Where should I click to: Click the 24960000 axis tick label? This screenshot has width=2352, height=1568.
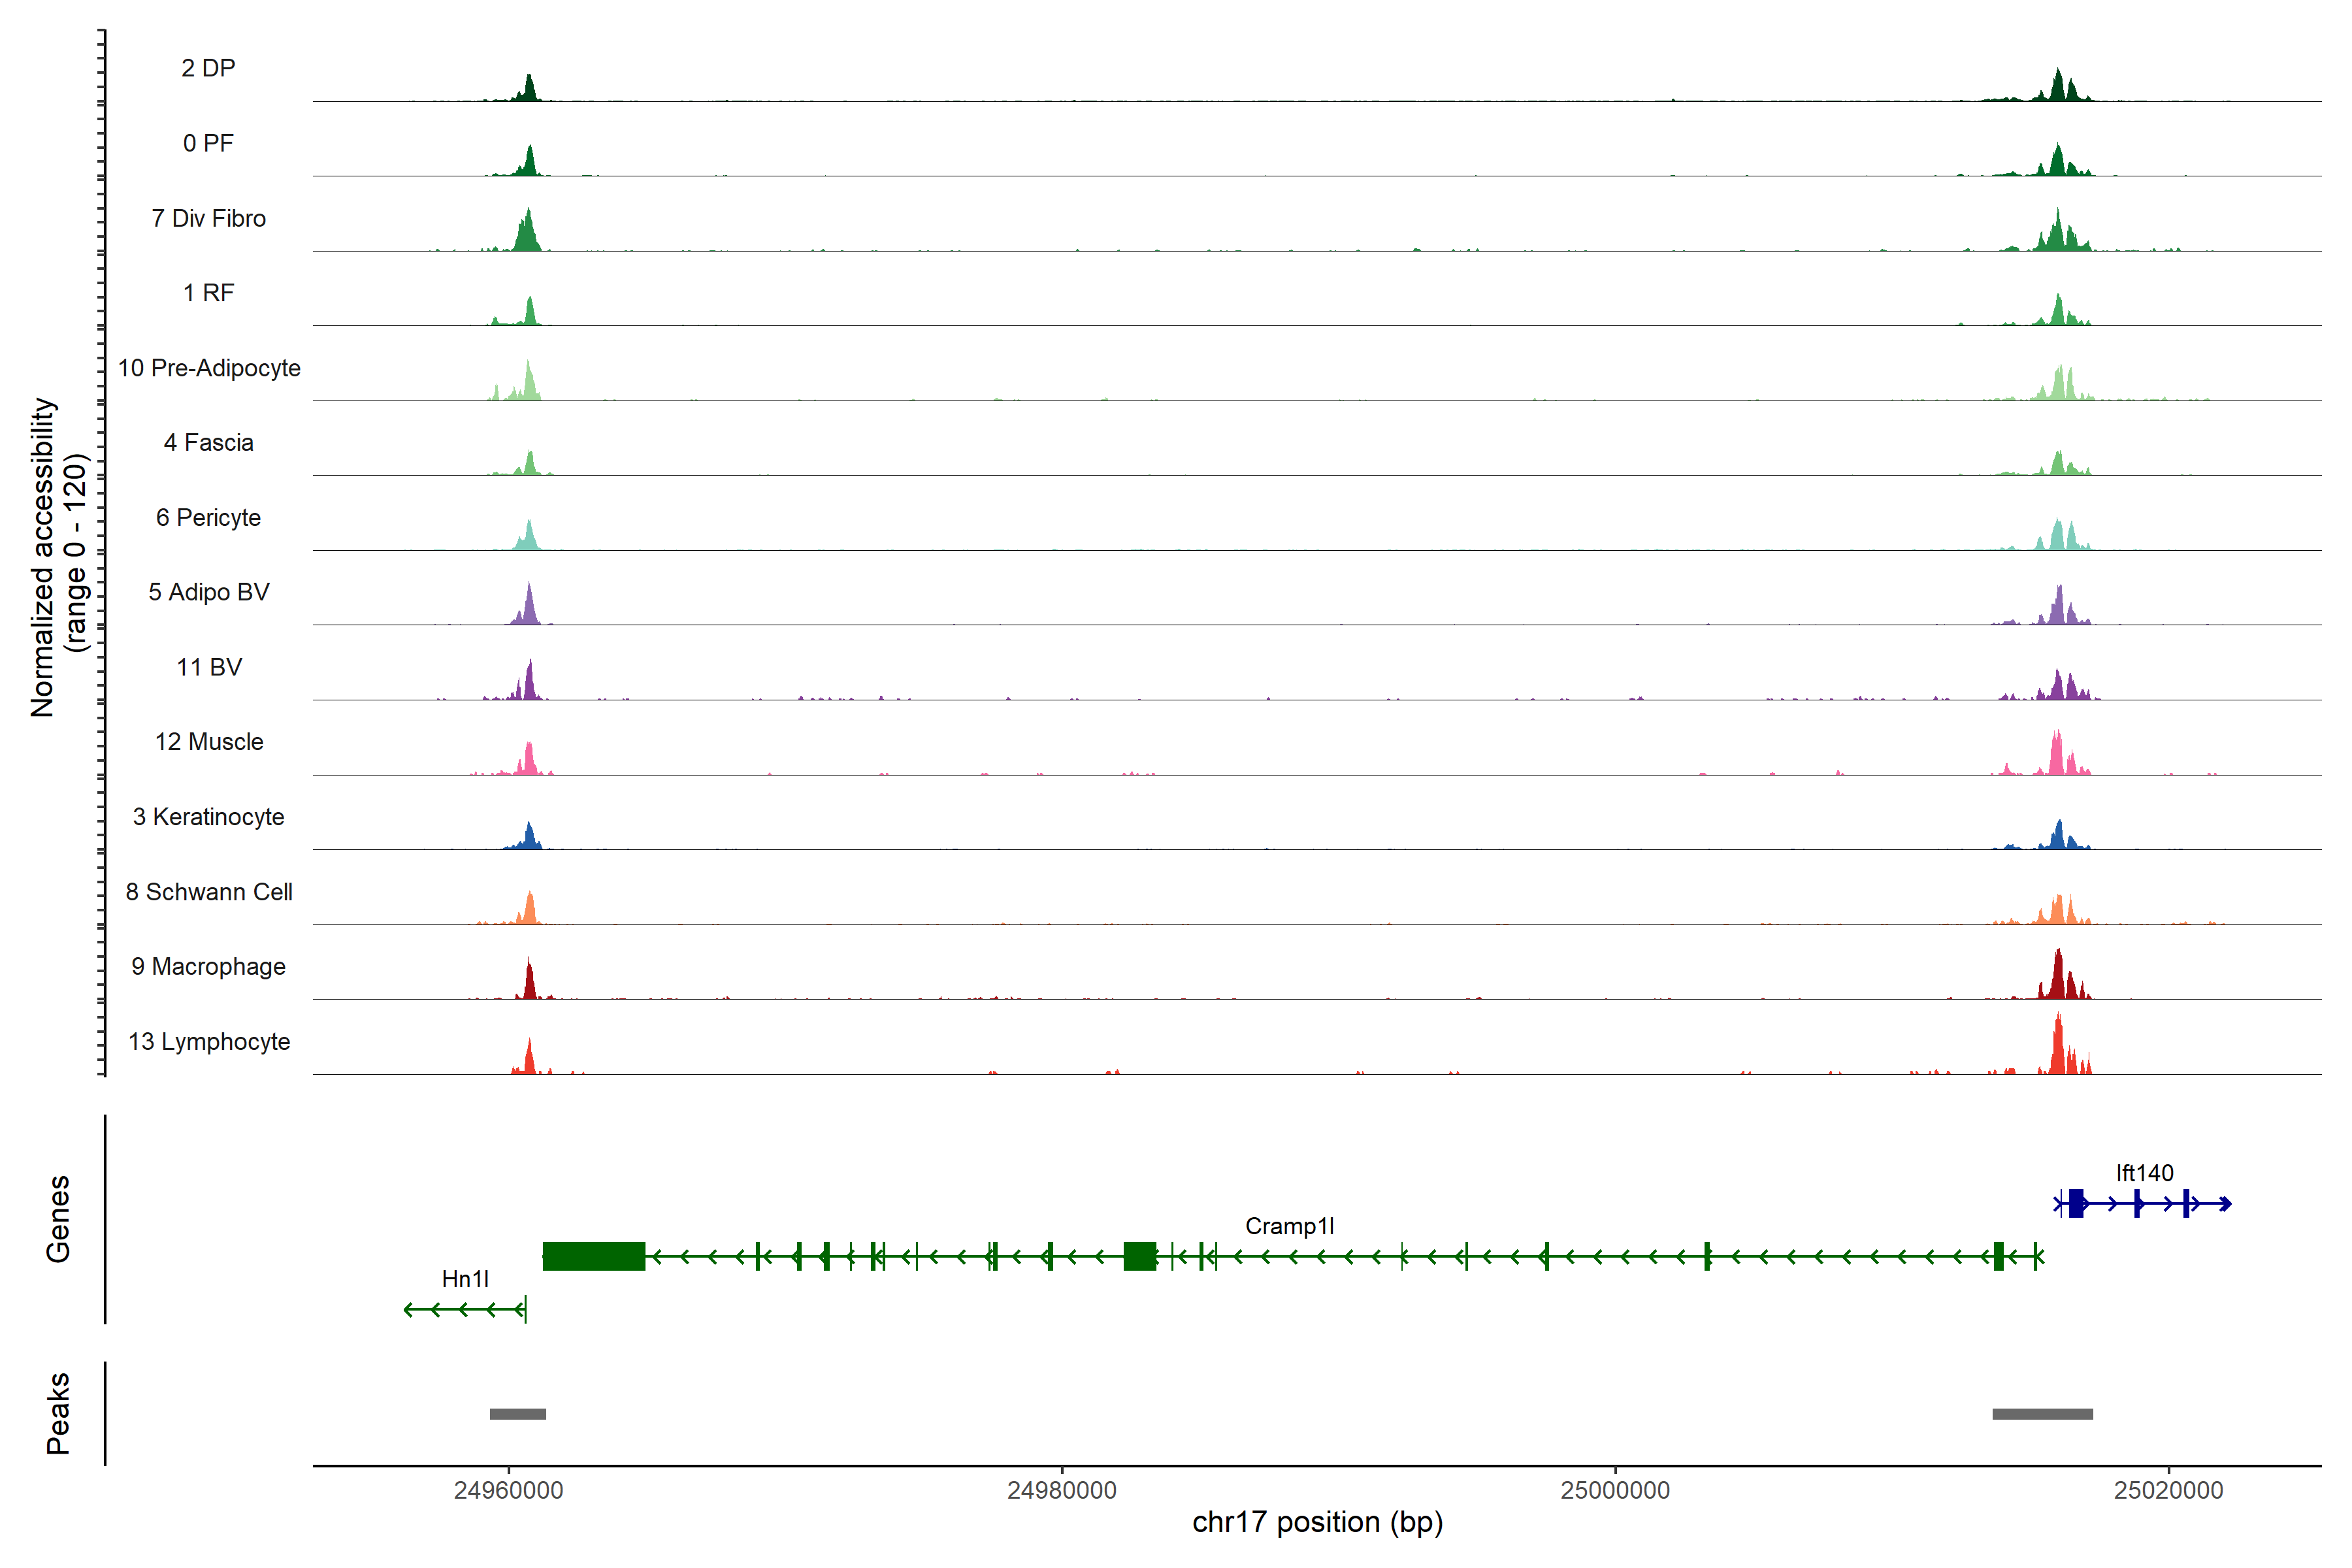tap(508, 1490)
